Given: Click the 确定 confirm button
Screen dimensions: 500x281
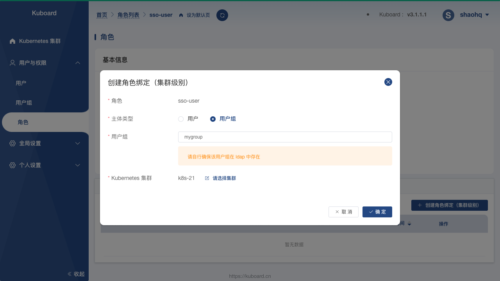Looking at the screenshot, I should point(377,212).
